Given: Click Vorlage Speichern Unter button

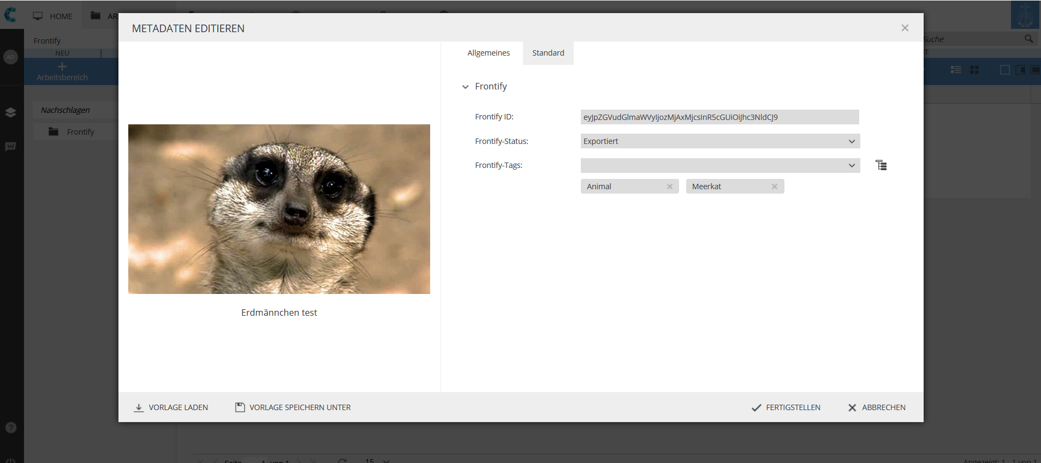Looking at the screenshot, I should click(x=293, y=407).
